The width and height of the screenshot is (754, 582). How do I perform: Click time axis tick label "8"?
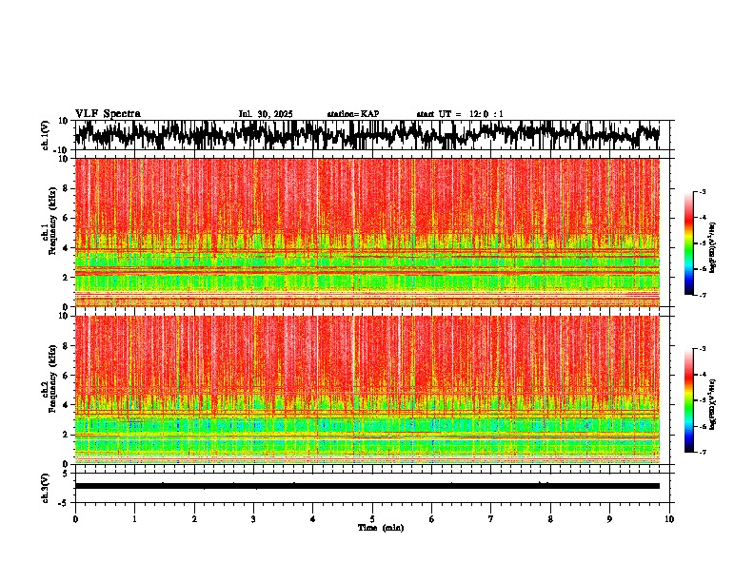pos(550,519)
